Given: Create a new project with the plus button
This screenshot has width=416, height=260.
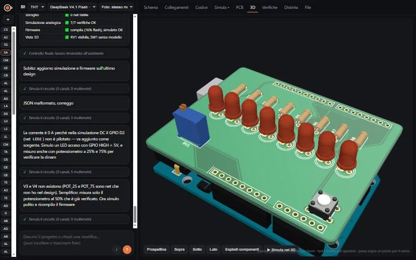Looking at the screenshot, I should coord(8,19).
